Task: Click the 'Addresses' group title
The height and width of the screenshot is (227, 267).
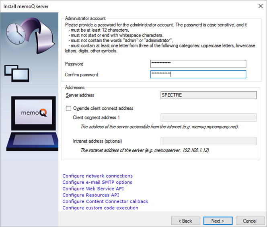Action: [75, 88]
